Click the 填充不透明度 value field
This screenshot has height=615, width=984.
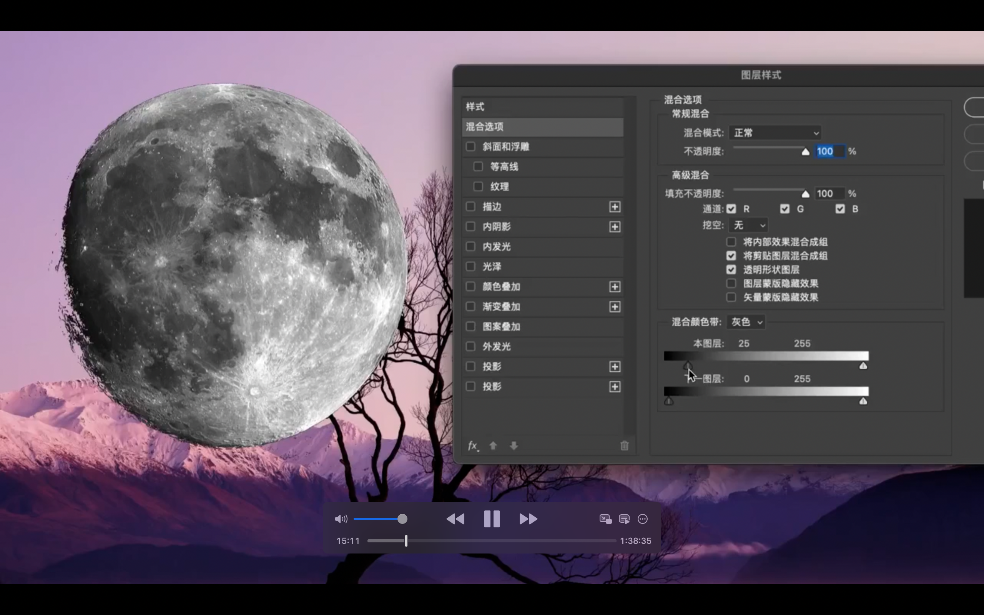[829, 194]
